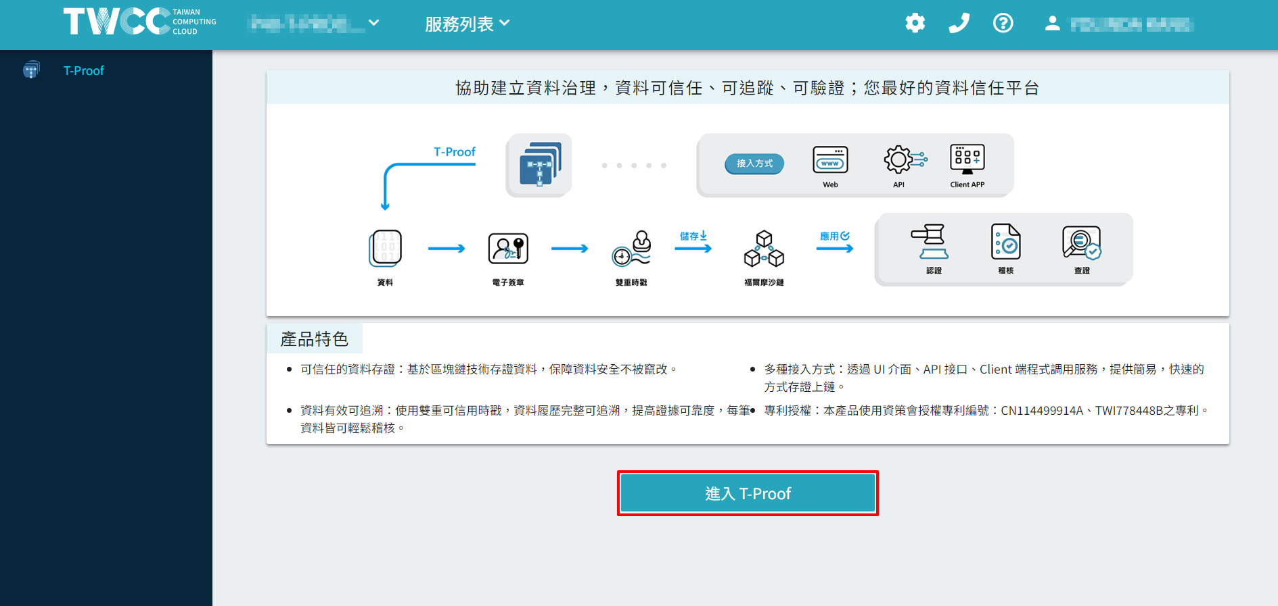1278x606 pixels.
Task: Click the 進入 T-Proof button
Action: pyautogui.click(x=748, y=493)
